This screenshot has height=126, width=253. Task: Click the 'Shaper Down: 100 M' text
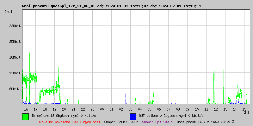coord(121,122)
